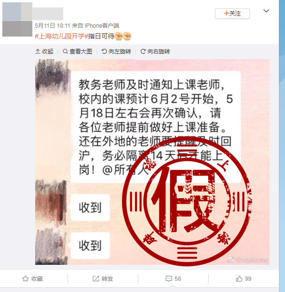285x292 pixels.
Task: Select the 转发 repost tab
Action: pyautogui.click(x=103, y=278)
